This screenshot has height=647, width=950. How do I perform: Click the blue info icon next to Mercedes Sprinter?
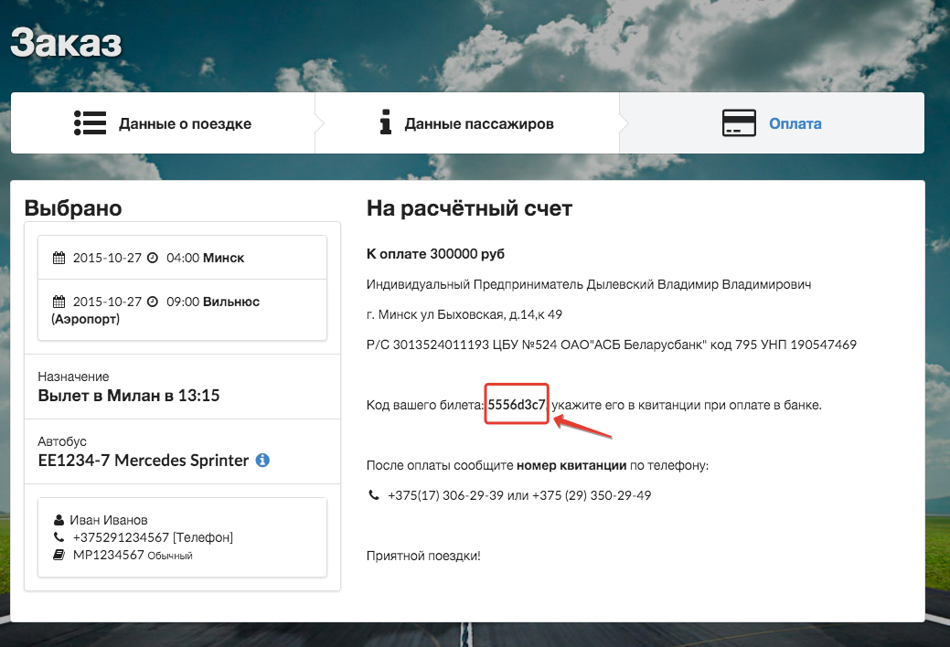(262, 461)
